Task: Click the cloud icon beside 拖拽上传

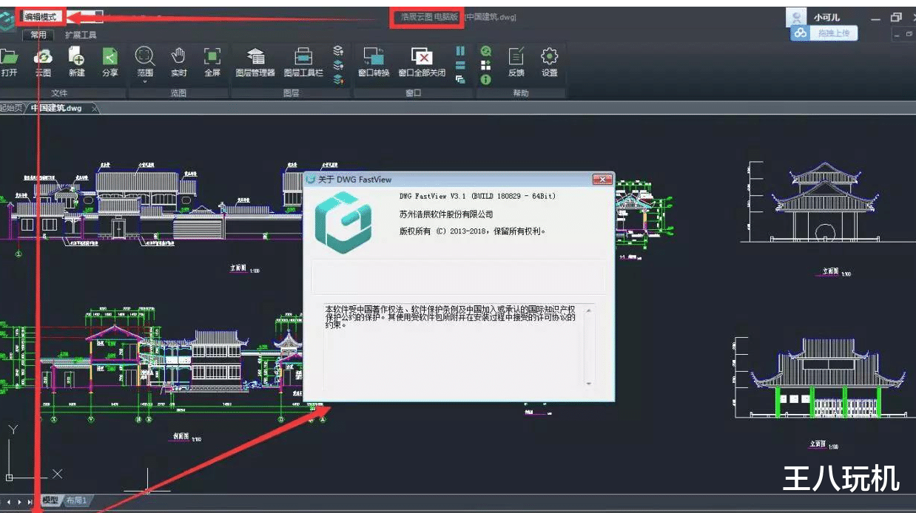Action: pyautogui.click(x=800, y=33)
